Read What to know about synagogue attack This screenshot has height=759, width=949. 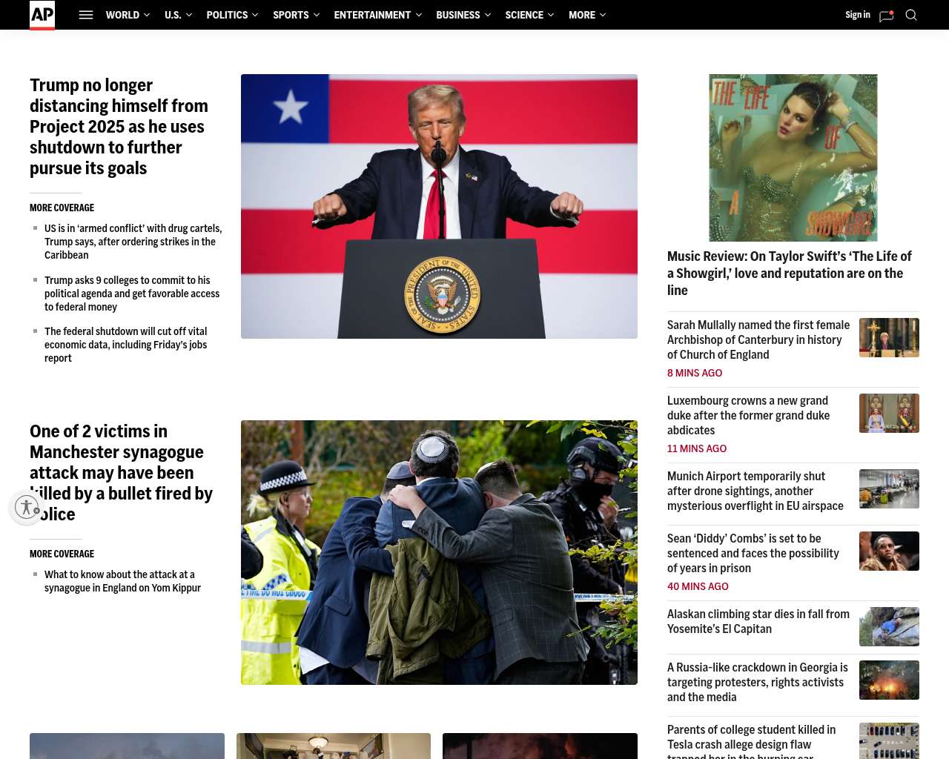coord(122,581)
